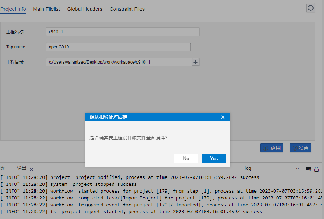Close the 输出 output tab
The height and width of the screenshot is (219, 324).
pyautogui.click(x=31, y=169)
